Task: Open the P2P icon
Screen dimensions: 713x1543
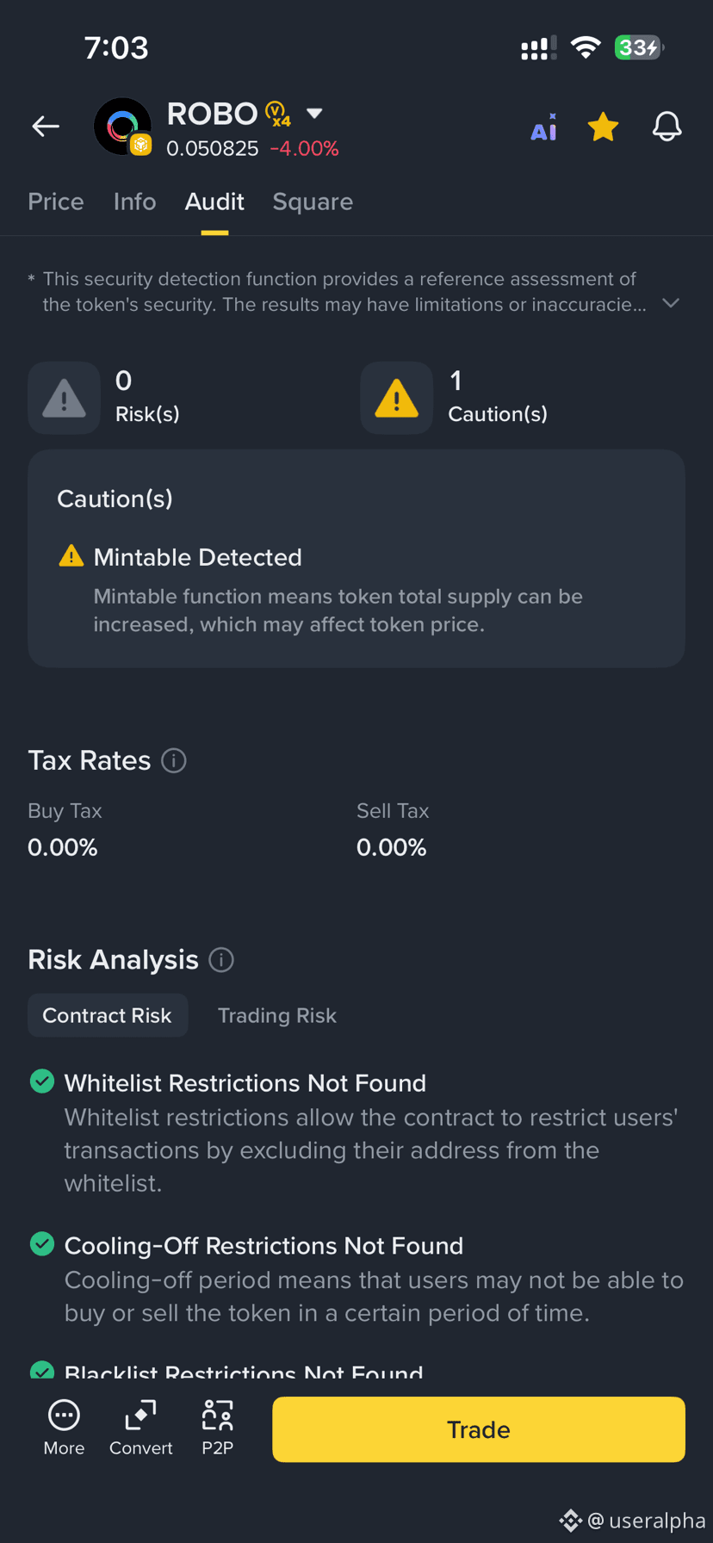Action: (217, 1428)
